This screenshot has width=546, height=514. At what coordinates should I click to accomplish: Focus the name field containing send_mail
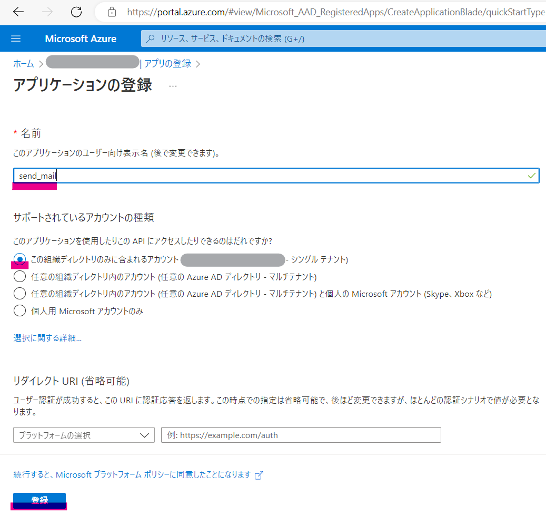pyautogui.click(x=276, y=176)
